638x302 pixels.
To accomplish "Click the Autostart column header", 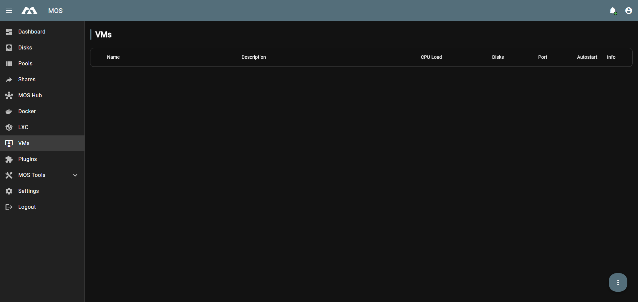I will (587, 57).
